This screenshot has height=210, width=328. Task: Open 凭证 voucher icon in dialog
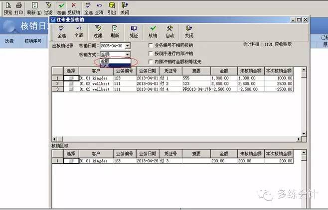[x=134, y=32]
